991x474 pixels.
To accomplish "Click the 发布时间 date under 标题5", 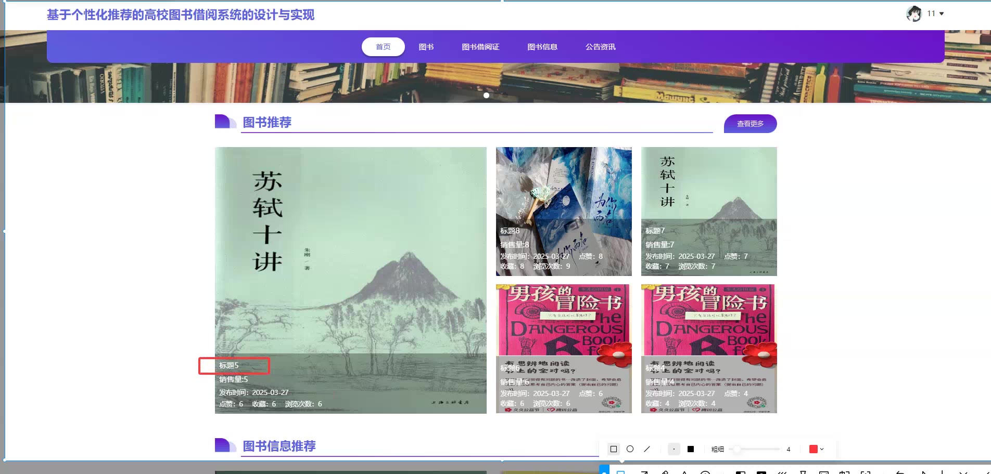I will click(x=254, y=392).
